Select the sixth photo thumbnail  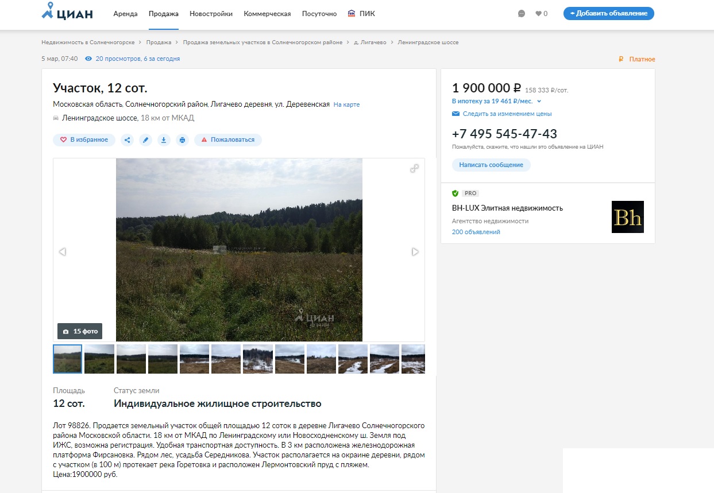pos(226,359)
